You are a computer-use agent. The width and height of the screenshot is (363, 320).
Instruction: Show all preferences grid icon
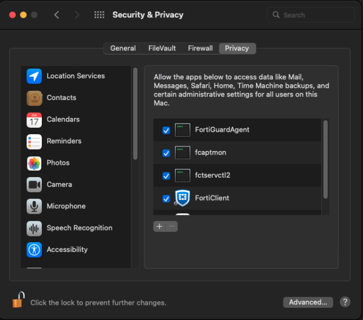[99, 15]
